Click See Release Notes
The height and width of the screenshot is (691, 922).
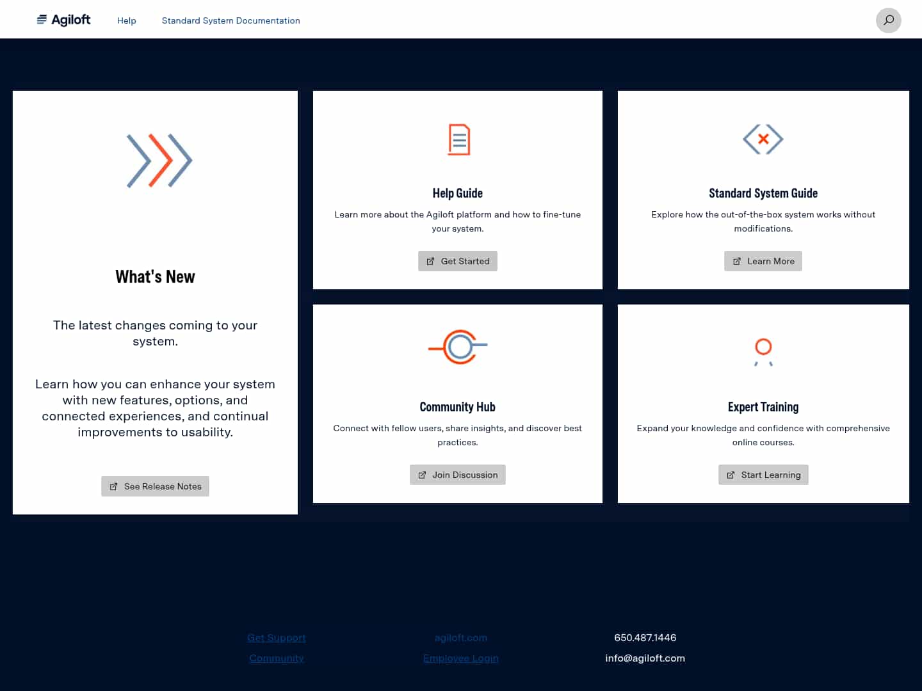155,486
